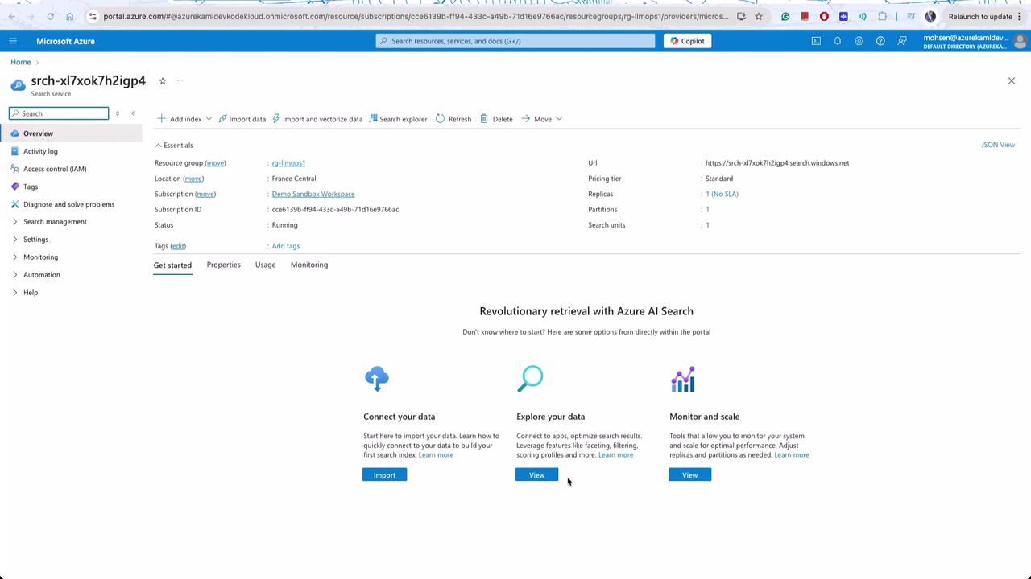This screenshot has height=579, width=1031.
Task: Open the rg-llmops1 resource group link
Action: pos(288,163)
